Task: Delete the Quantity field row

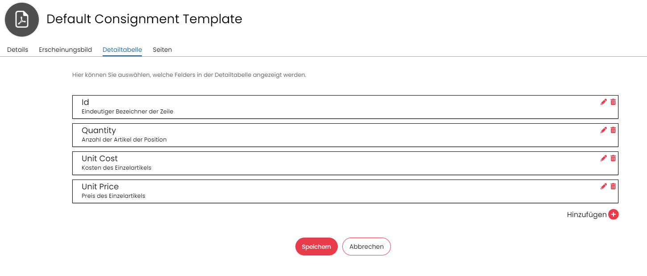Action: (613, 130)
